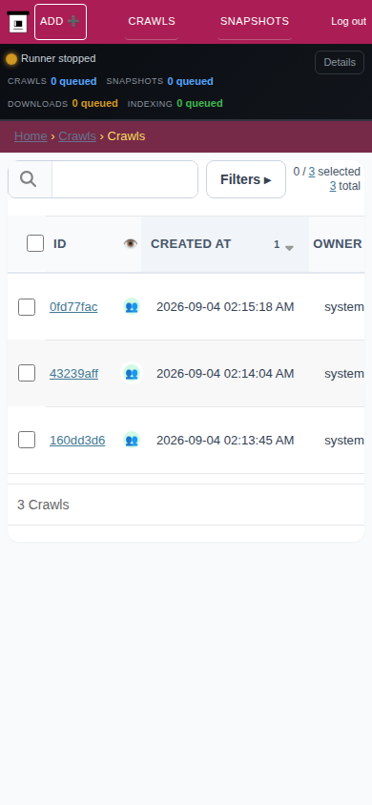Click snapshots "0 queued" status
Viewport: 372px width, 805px height.
[x=190, y=81]
